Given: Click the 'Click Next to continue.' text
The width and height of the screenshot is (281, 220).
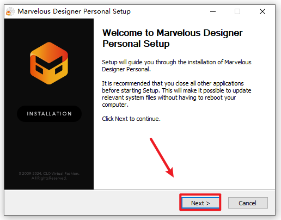Looking at the screenshot, I should pos(131,119).
